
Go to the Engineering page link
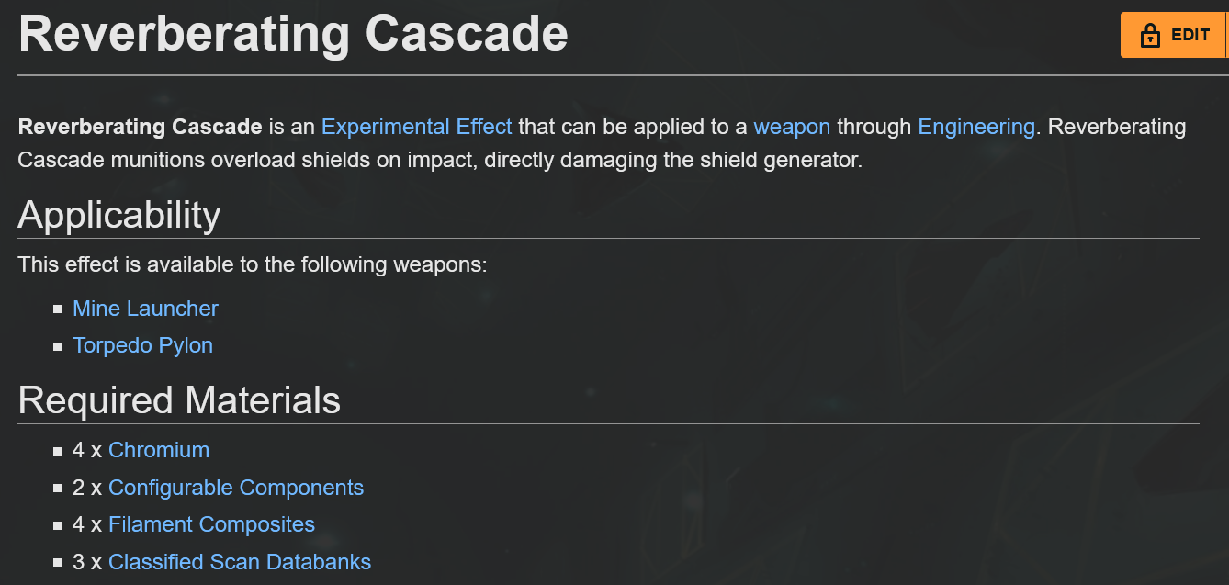(976, 127)
